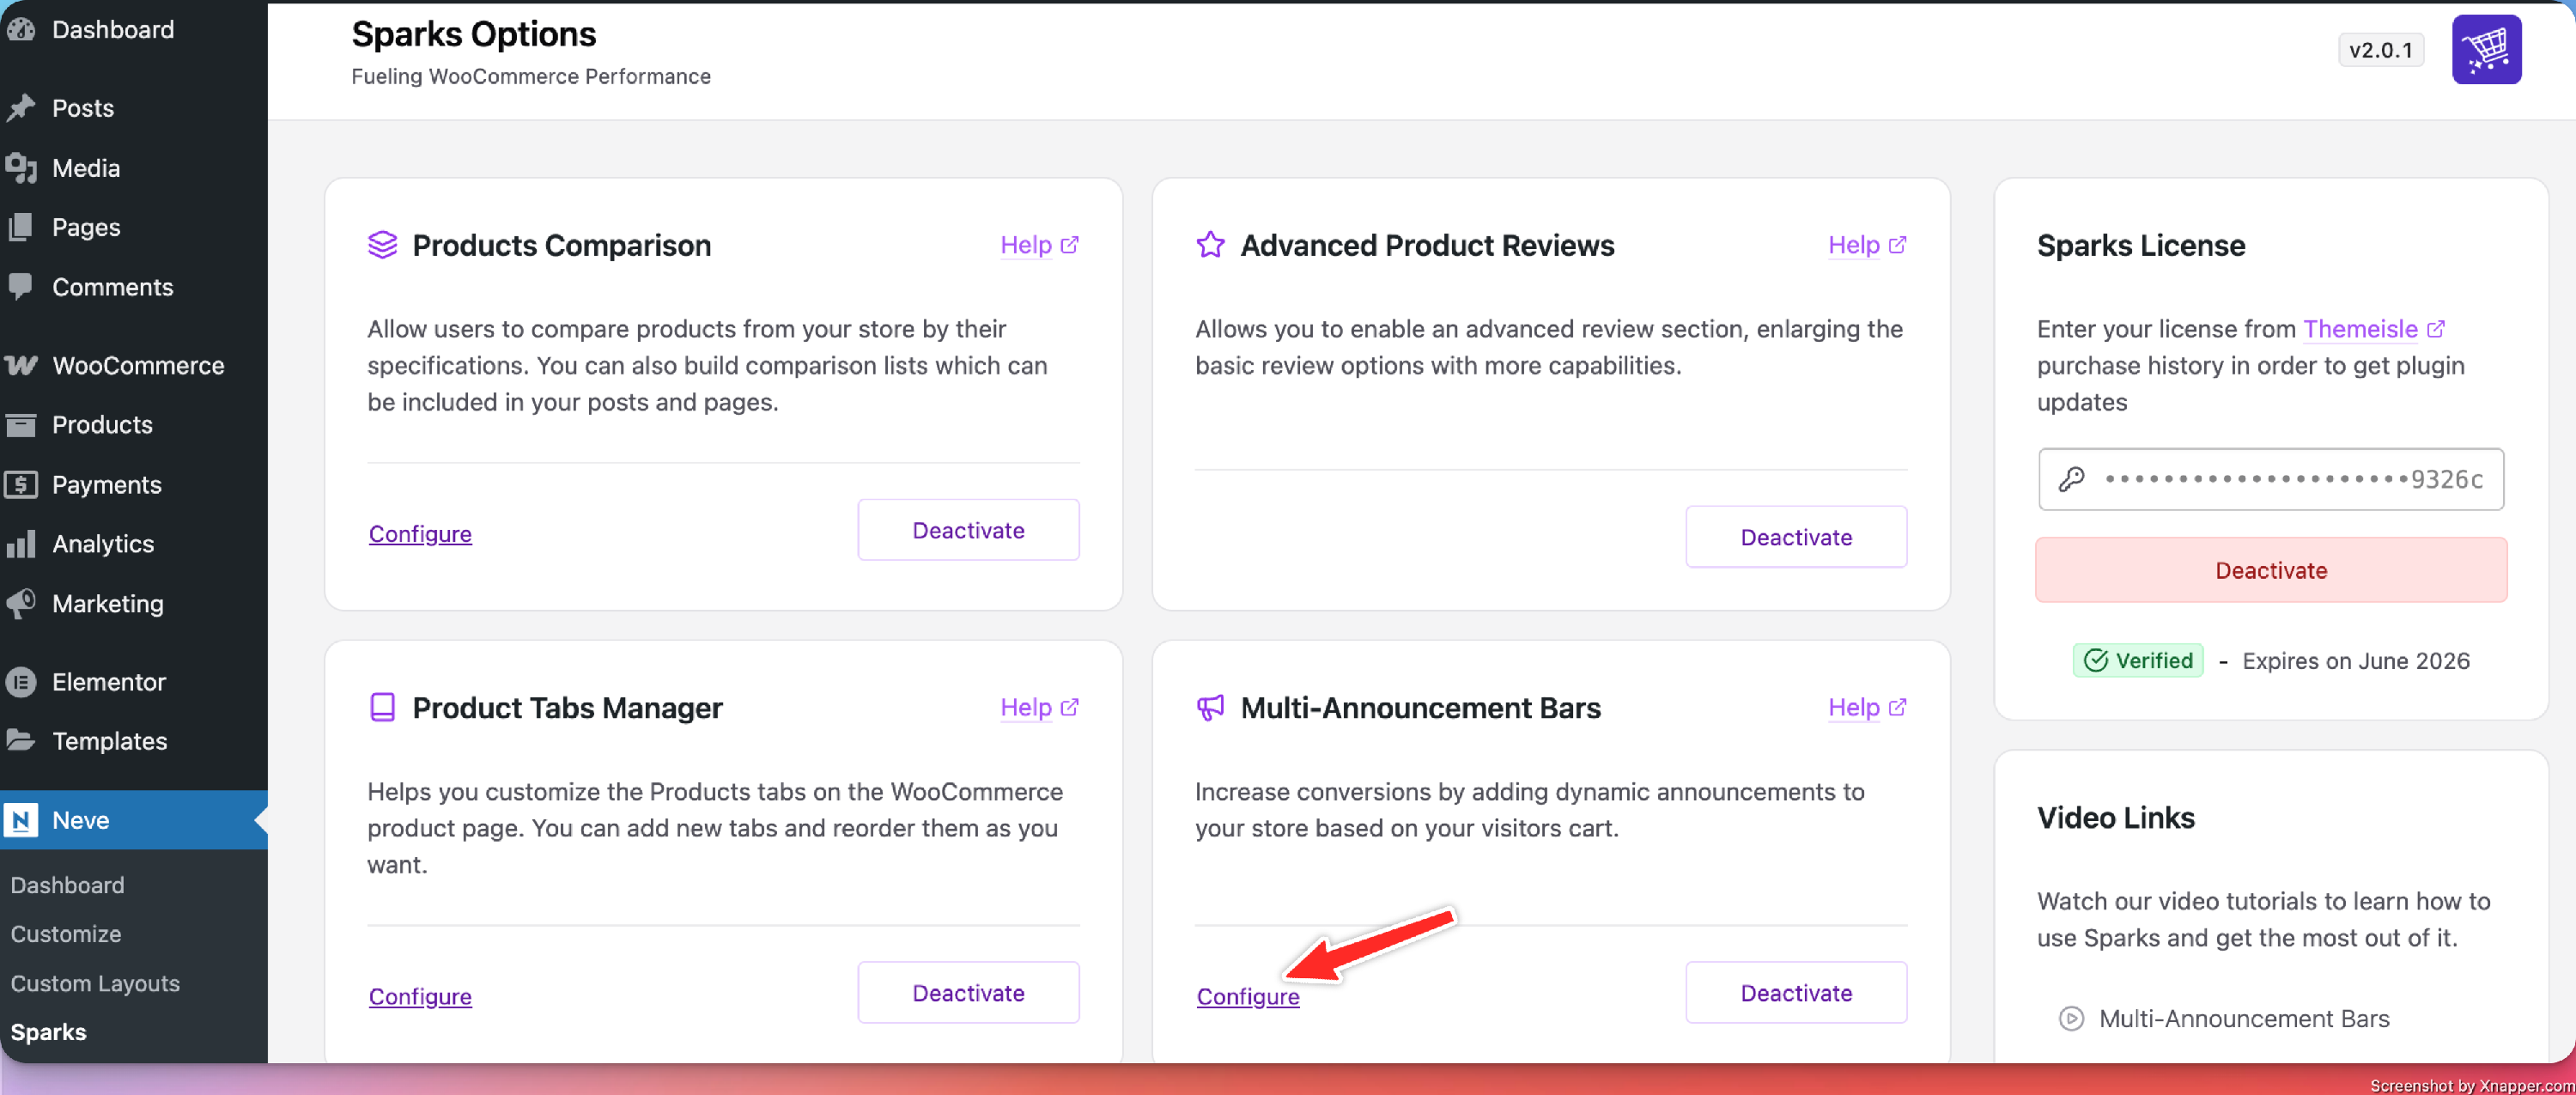Open Elementor in the admin sidebar
Viewport: 2576px width, 1095px height.
coord(108,682)
